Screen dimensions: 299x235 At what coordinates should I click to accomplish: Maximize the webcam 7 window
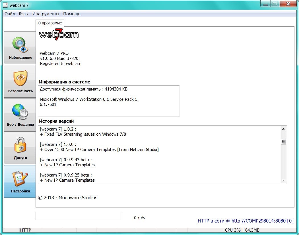coord(275,4)
